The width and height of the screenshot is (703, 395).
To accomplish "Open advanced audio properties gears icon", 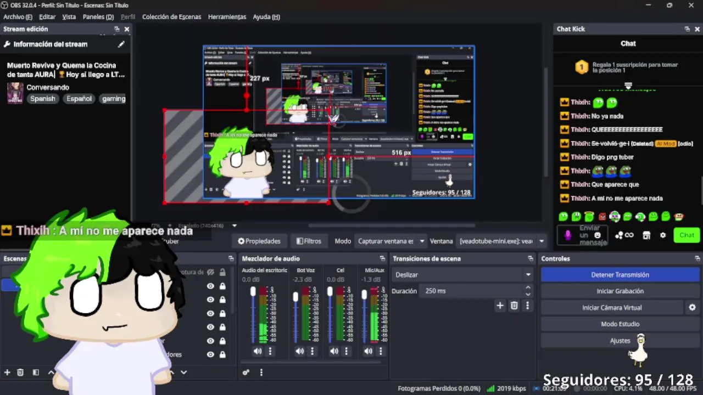I will pyautogui.click(x=246, y=372).
